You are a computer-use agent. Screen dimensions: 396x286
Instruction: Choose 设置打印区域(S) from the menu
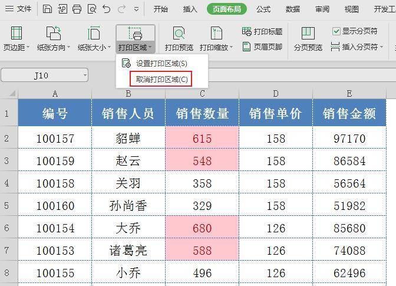point(161,63)
